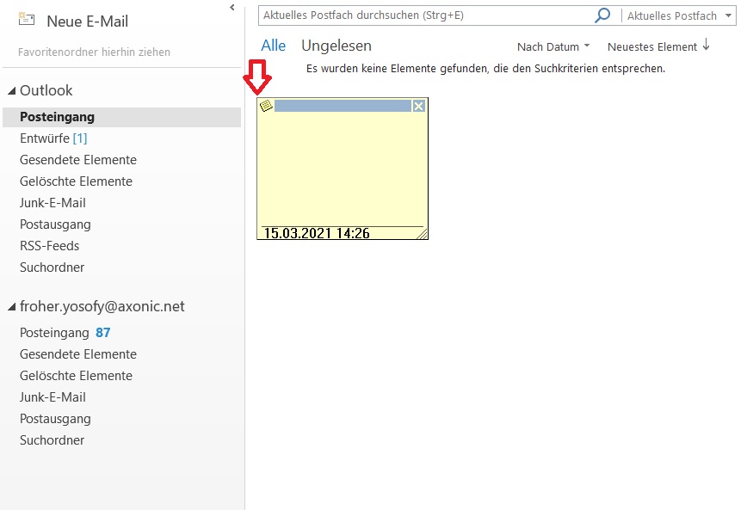Click inside the yellow note body
The image size is (753, 510).
(x=343, y=168)
